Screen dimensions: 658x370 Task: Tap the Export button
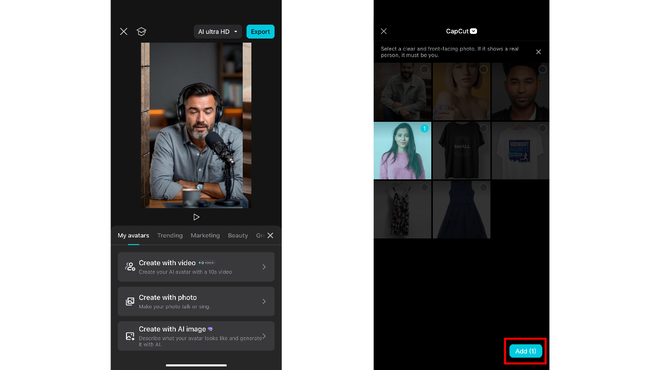click(x=260, y=31)
